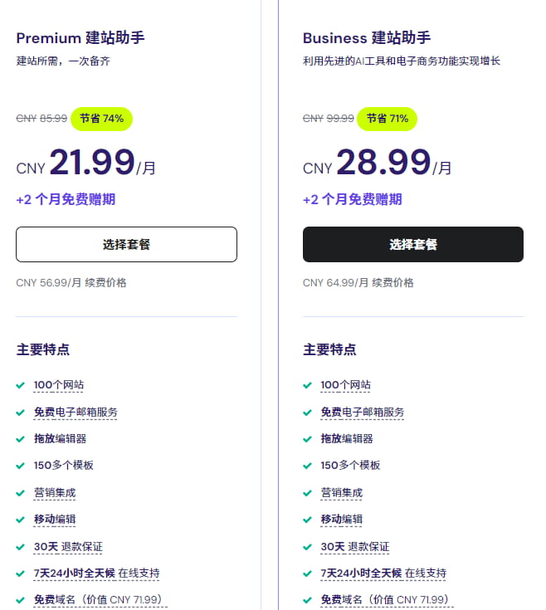The height and width of the screenshot is (610, 546).
Task: Select the Premium 建站助手 plan button
Action: (126, 244)
